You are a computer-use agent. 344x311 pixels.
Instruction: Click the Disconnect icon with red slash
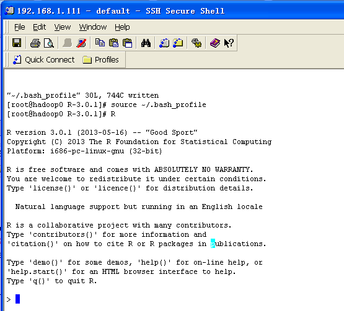(81, 43)
